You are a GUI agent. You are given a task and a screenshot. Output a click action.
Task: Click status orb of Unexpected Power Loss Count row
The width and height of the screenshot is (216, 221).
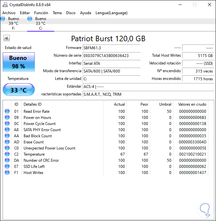pyautogui.click(x=7, y=148)
